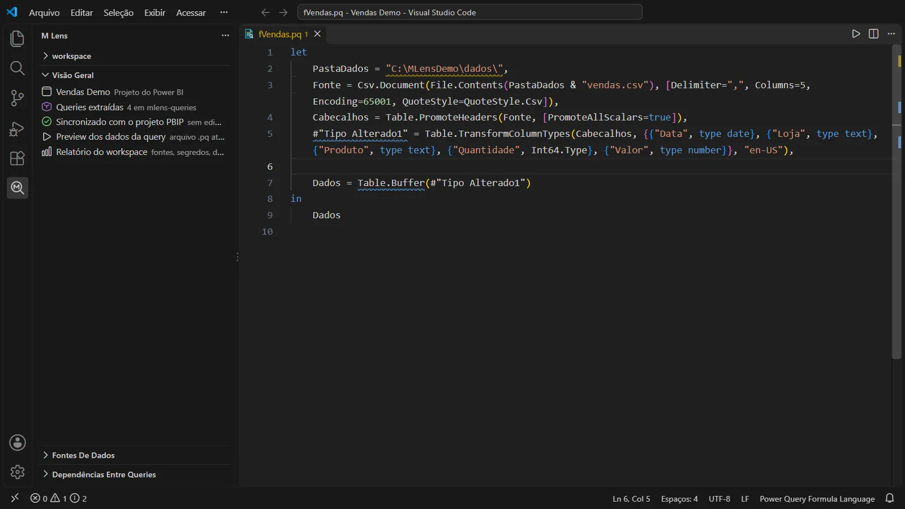Open the Editar menu
This screenshot has width=905, height=509.
(x=81, y=12)
